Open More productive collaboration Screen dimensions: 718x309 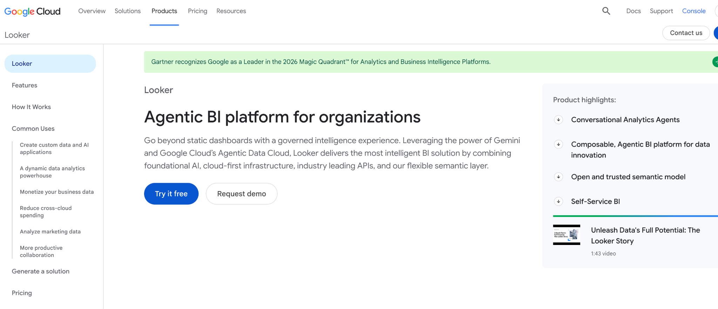[41, 251]
